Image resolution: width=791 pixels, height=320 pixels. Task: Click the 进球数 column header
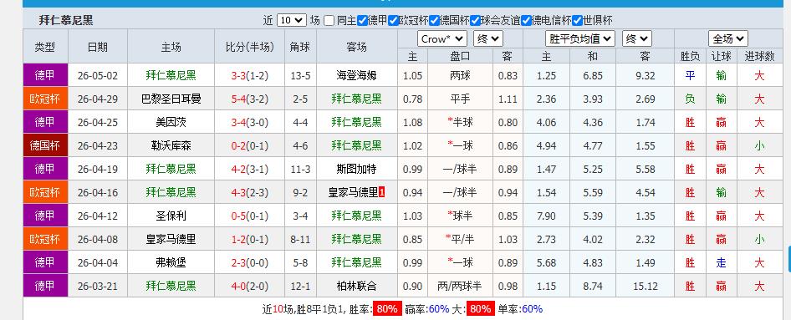point(760,56)
